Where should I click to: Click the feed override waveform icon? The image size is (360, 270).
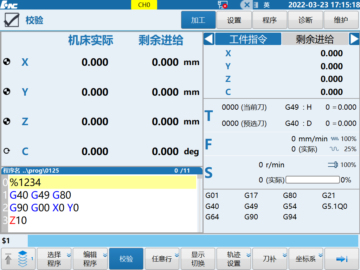tap(334, 139)
